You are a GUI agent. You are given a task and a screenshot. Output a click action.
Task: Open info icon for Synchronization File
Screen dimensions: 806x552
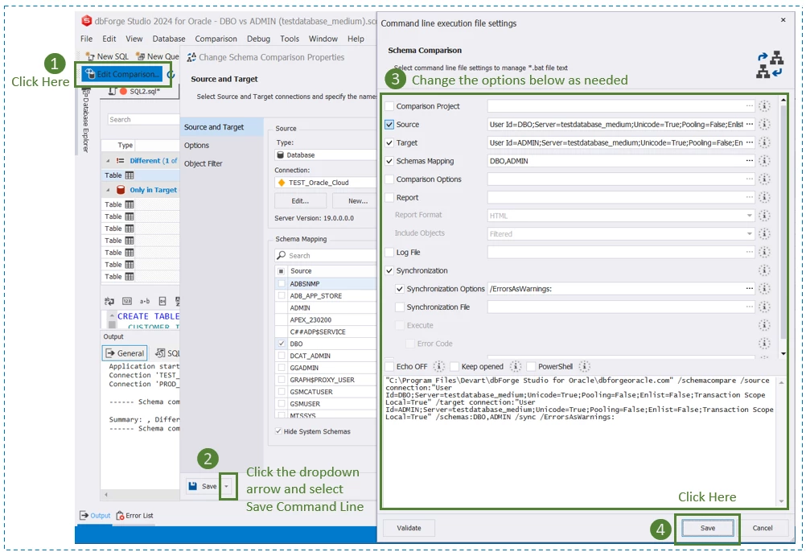(764, 307)
